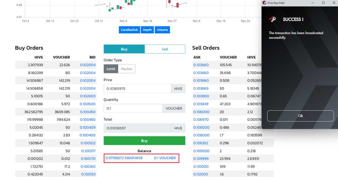Viewport: 338px width, 177px height.
Task: Click bid price 0.100153
Action: [x=88, y=174]
